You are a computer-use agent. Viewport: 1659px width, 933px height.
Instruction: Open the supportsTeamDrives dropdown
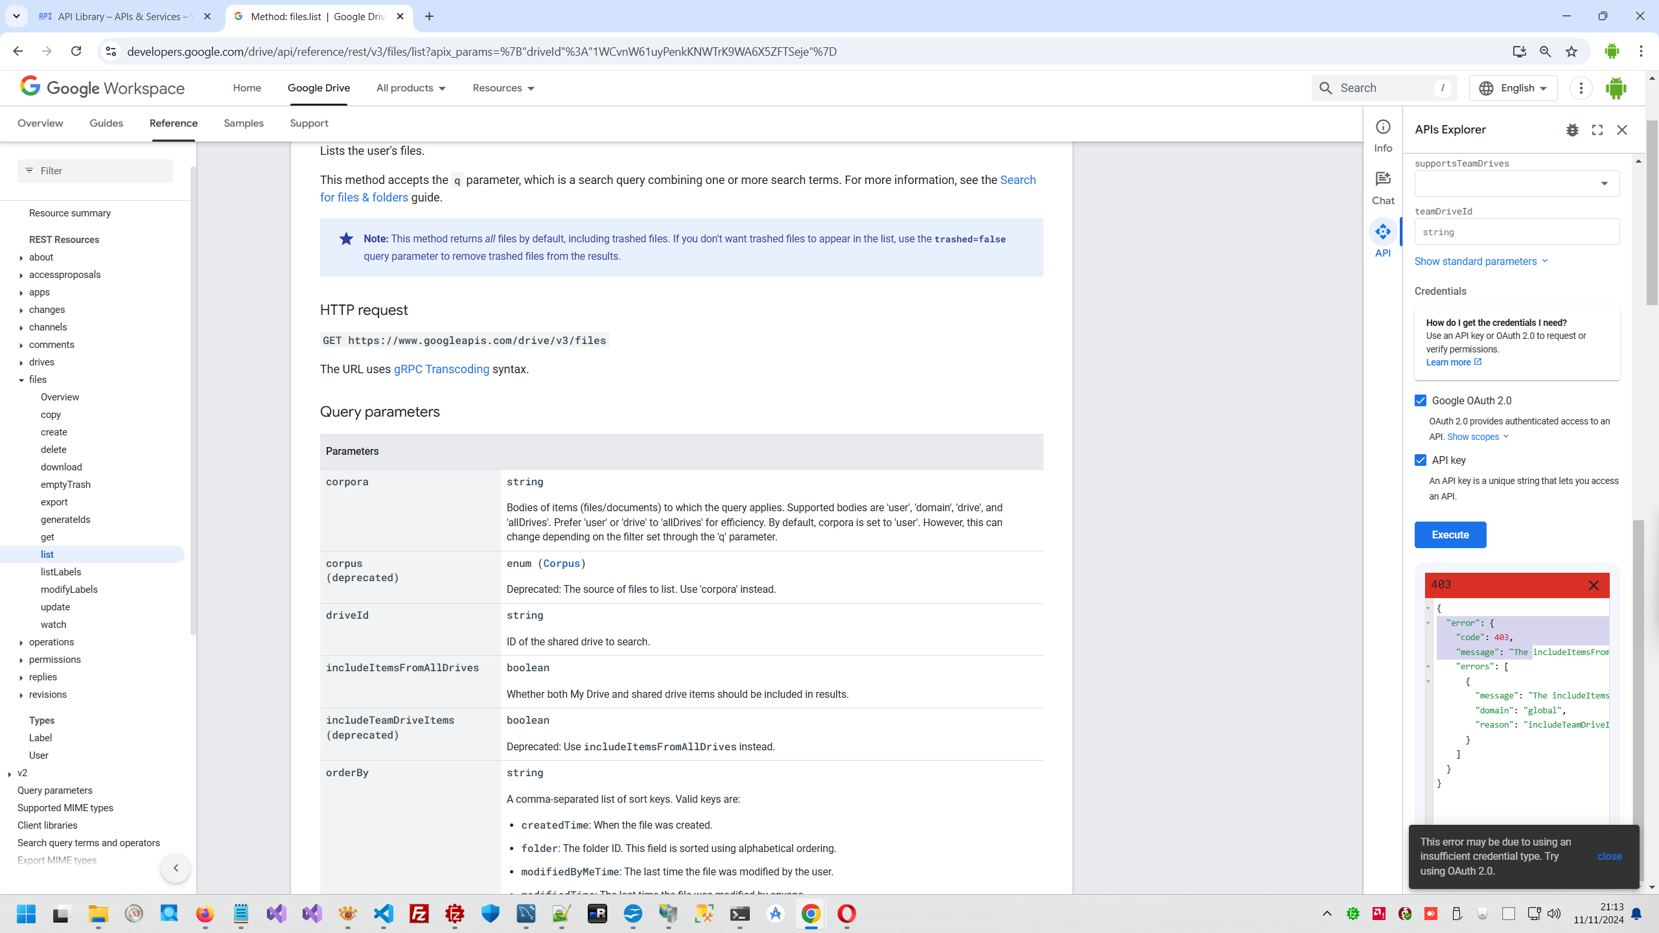[1516, 183]
